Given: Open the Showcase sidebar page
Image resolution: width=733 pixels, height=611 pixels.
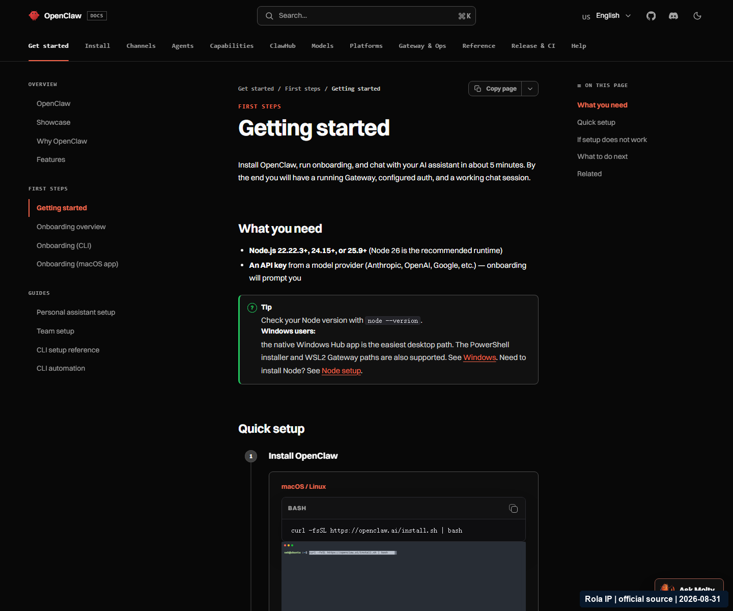Looking at the screenshot, I should click(53, 122).
